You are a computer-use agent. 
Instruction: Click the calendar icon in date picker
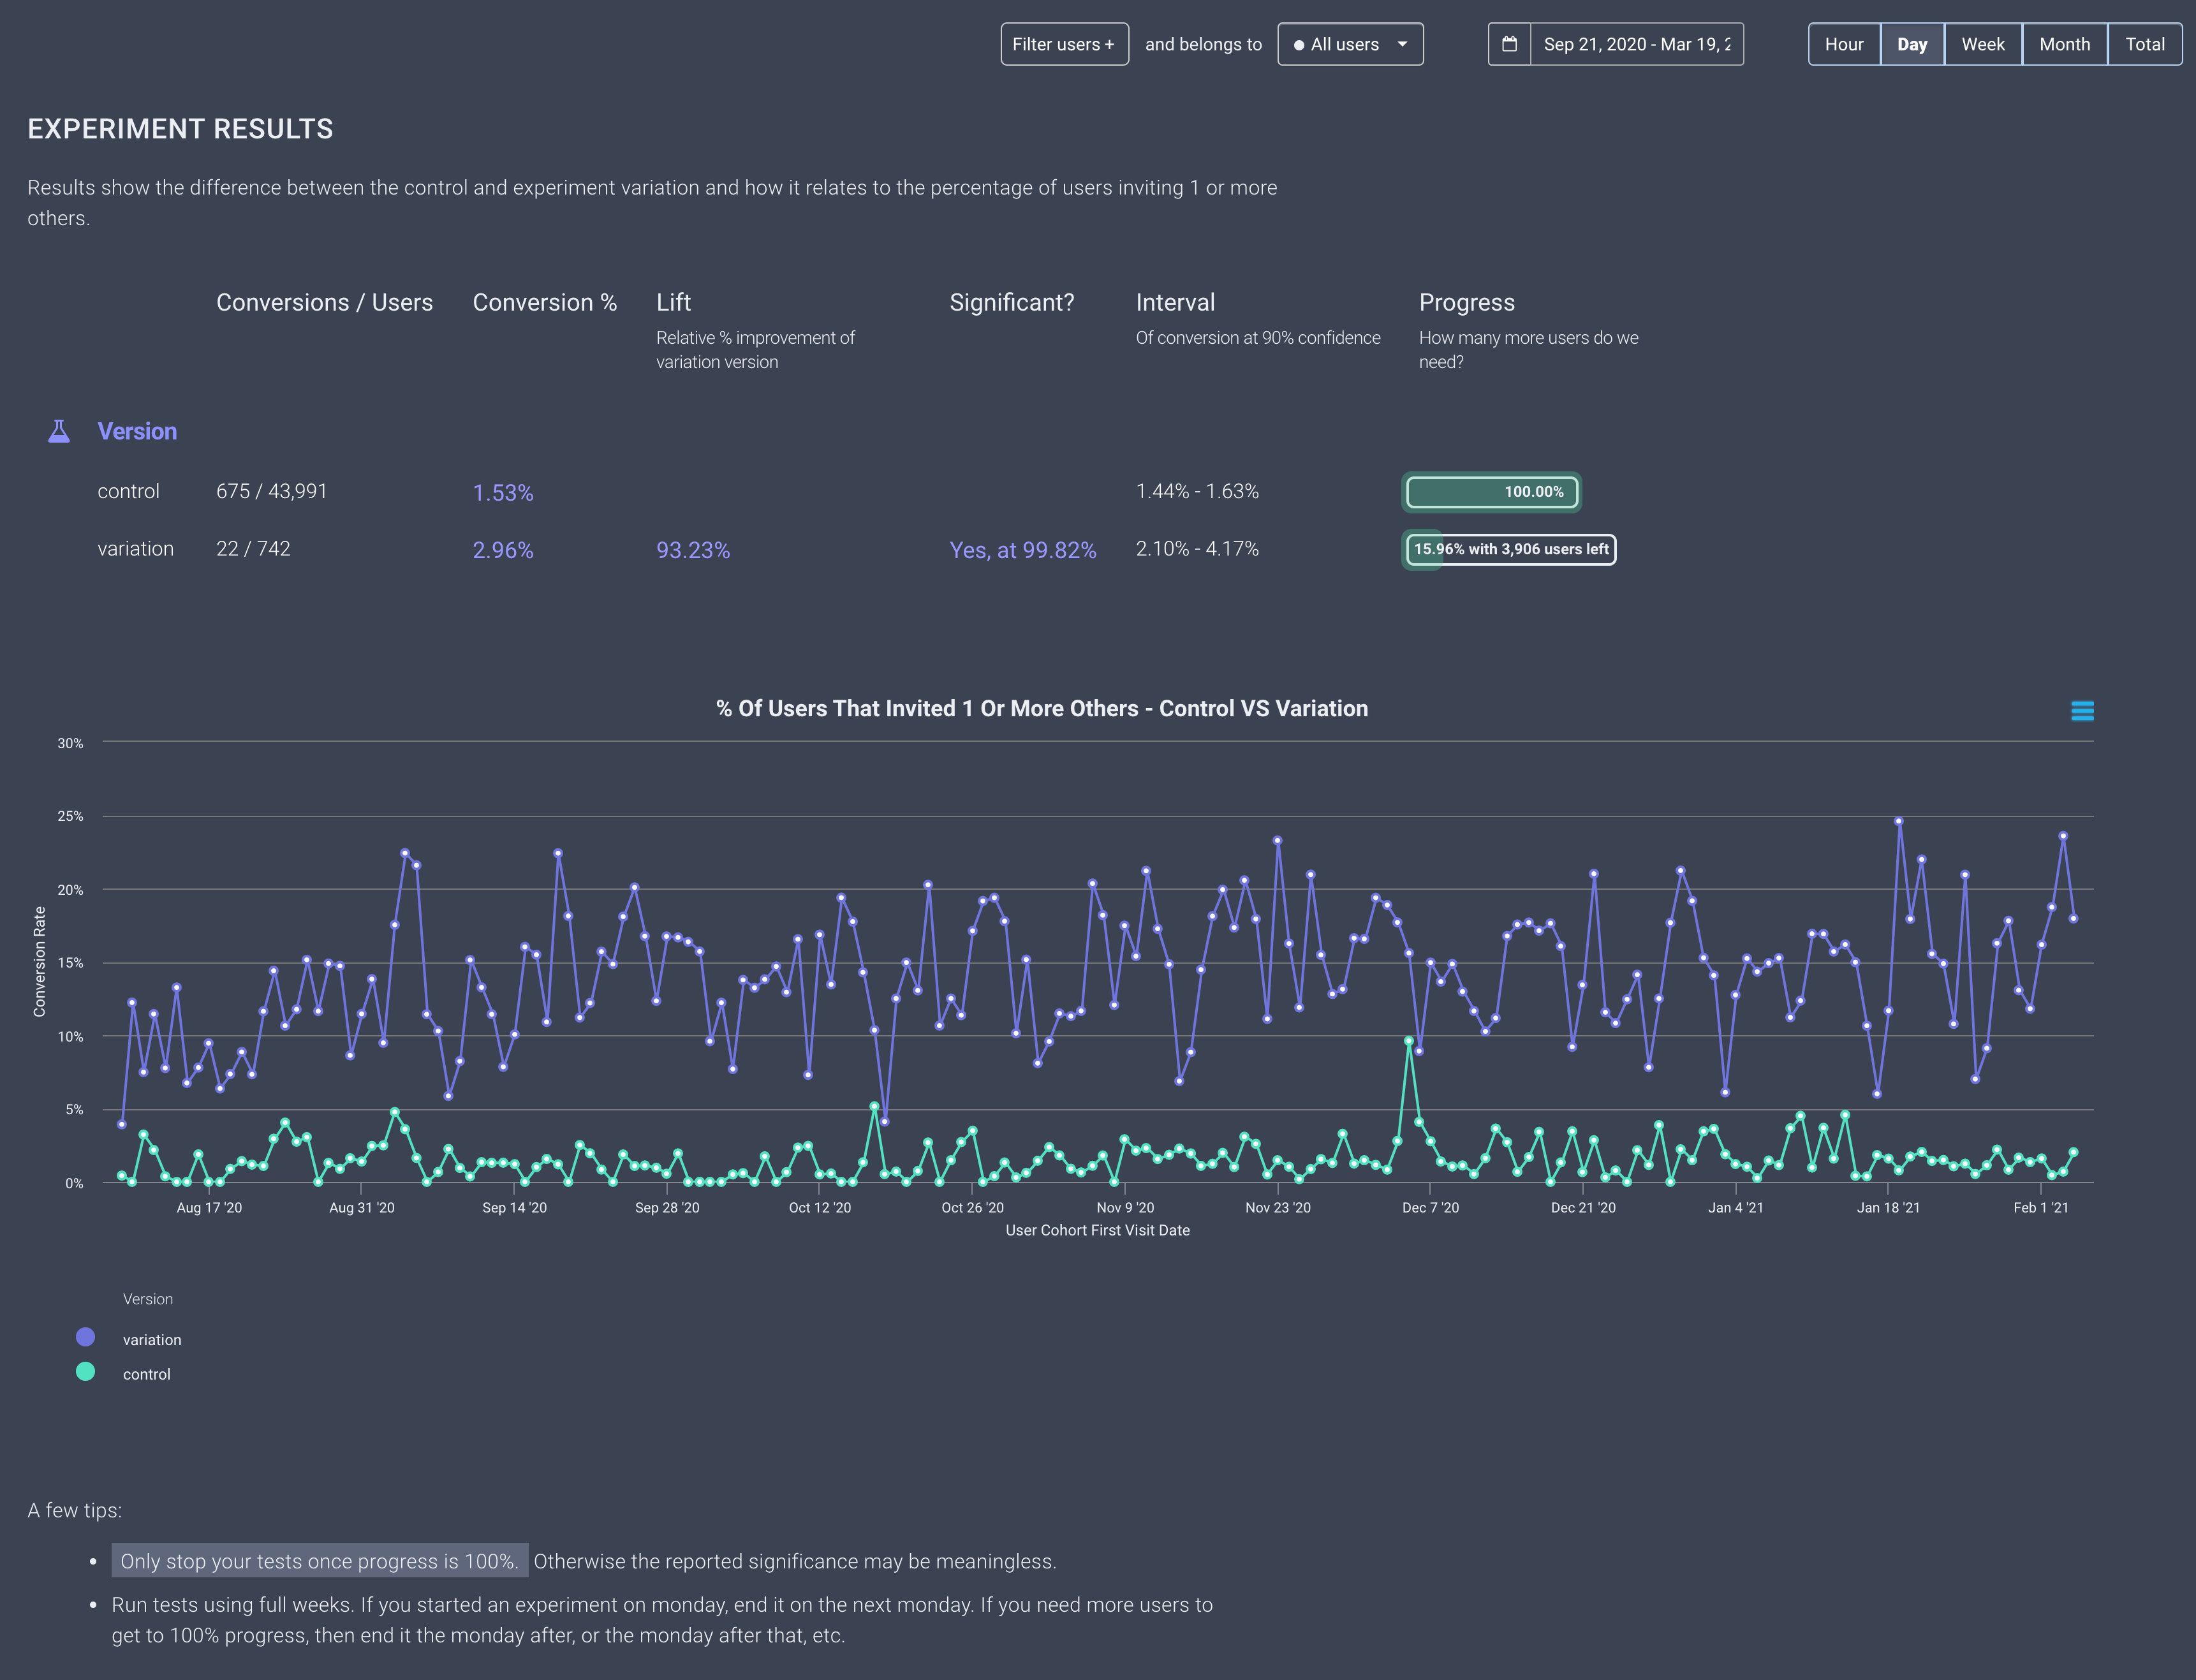1509,44
